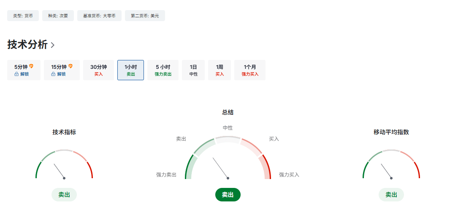Click the 卖出 label at summary gauge's upper left
458x220 pixels.
(181, 139)
